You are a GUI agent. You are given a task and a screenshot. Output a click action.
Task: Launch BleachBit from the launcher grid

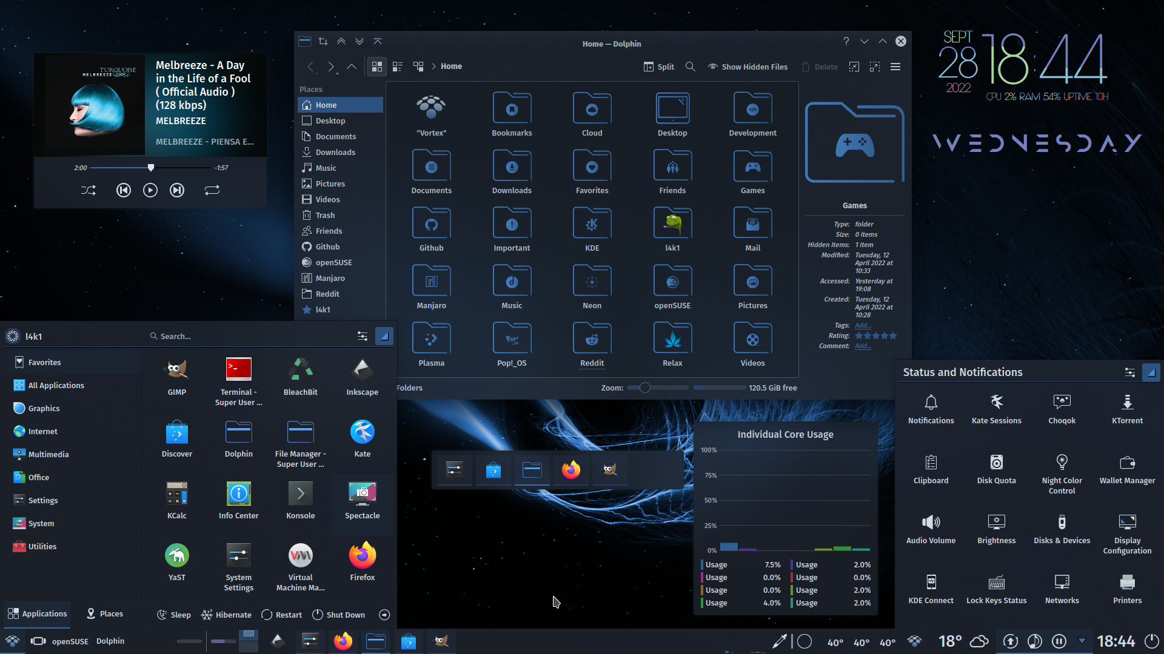[x=300, y=377]
